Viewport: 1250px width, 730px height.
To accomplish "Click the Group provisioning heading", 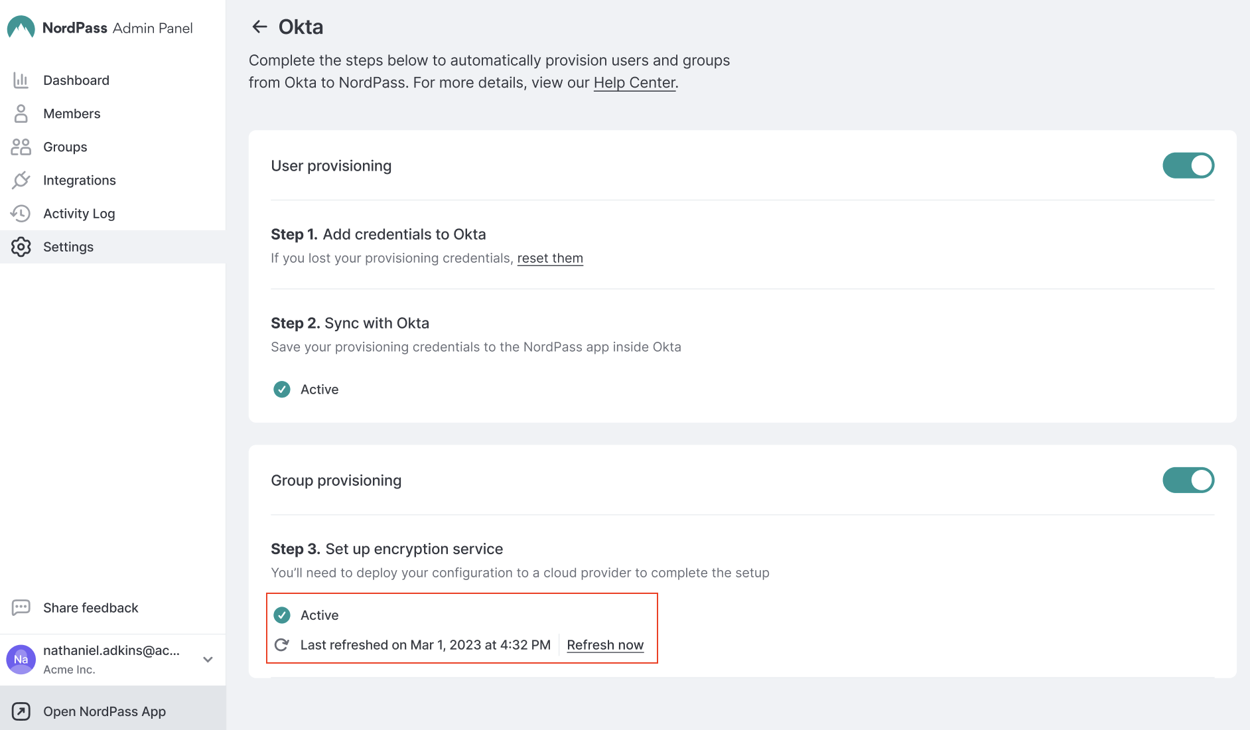I will pyautogui.click(x=336, y=480).
